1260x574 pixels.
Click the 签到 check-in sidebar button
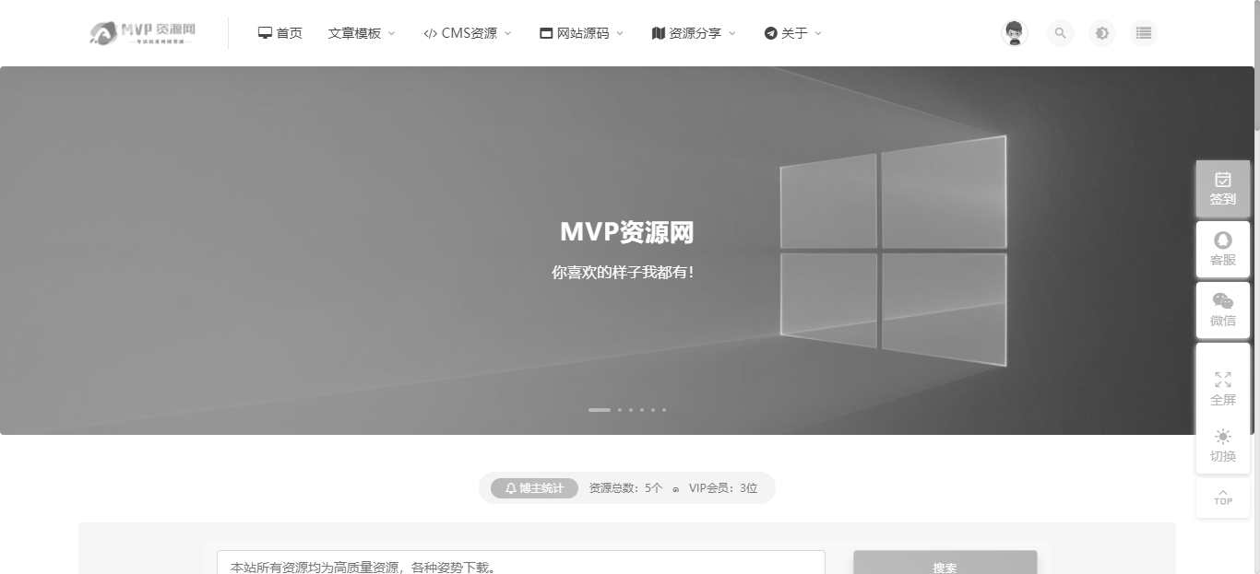tap(1223, 189)
